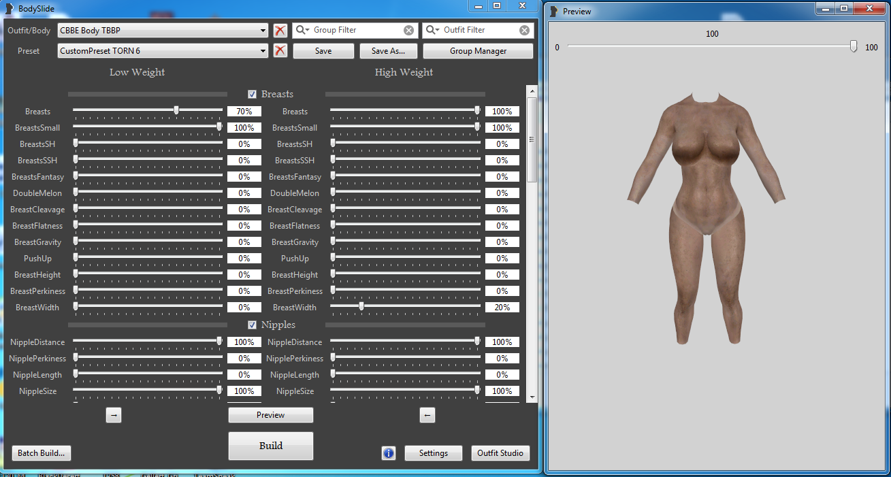Toggle the Nipples category checkbox
Image resolution: width=891 pixels, height=477 pixels.
click(253, 325)
